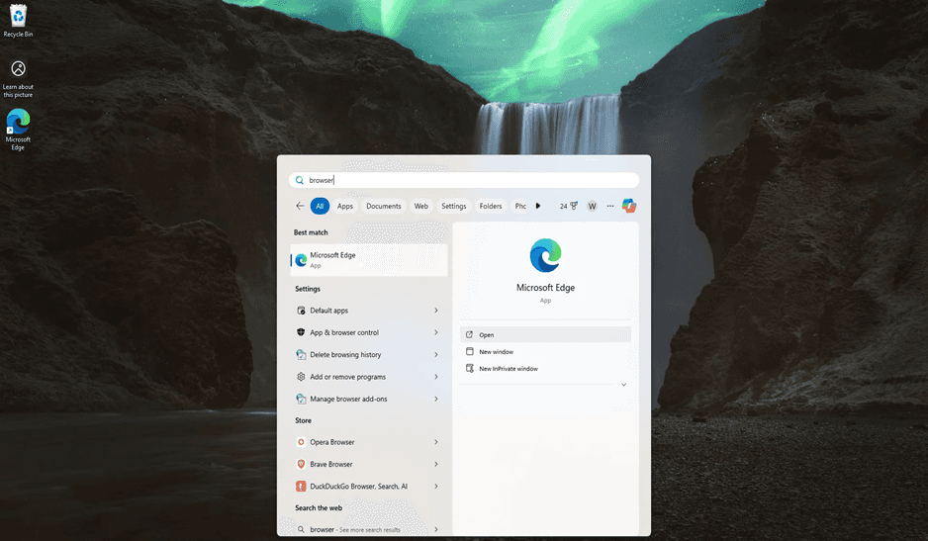Click the gear icon for Add or remove programs

point(301,377)
